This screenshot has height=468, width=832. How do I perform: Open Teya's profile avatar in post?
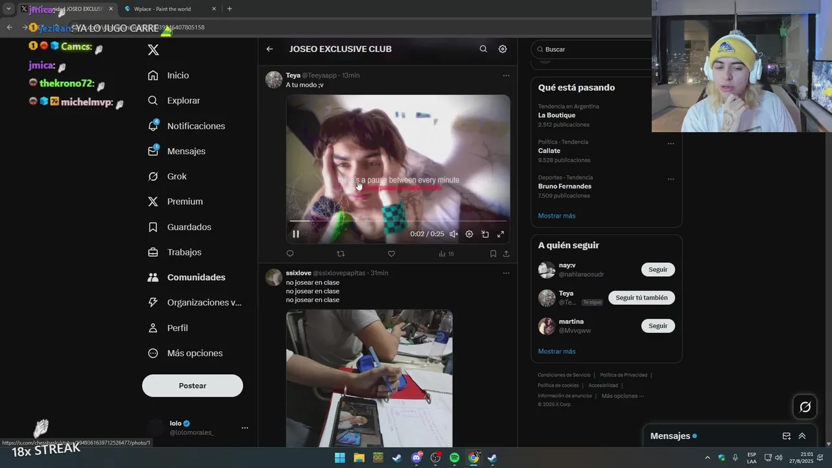274,80
